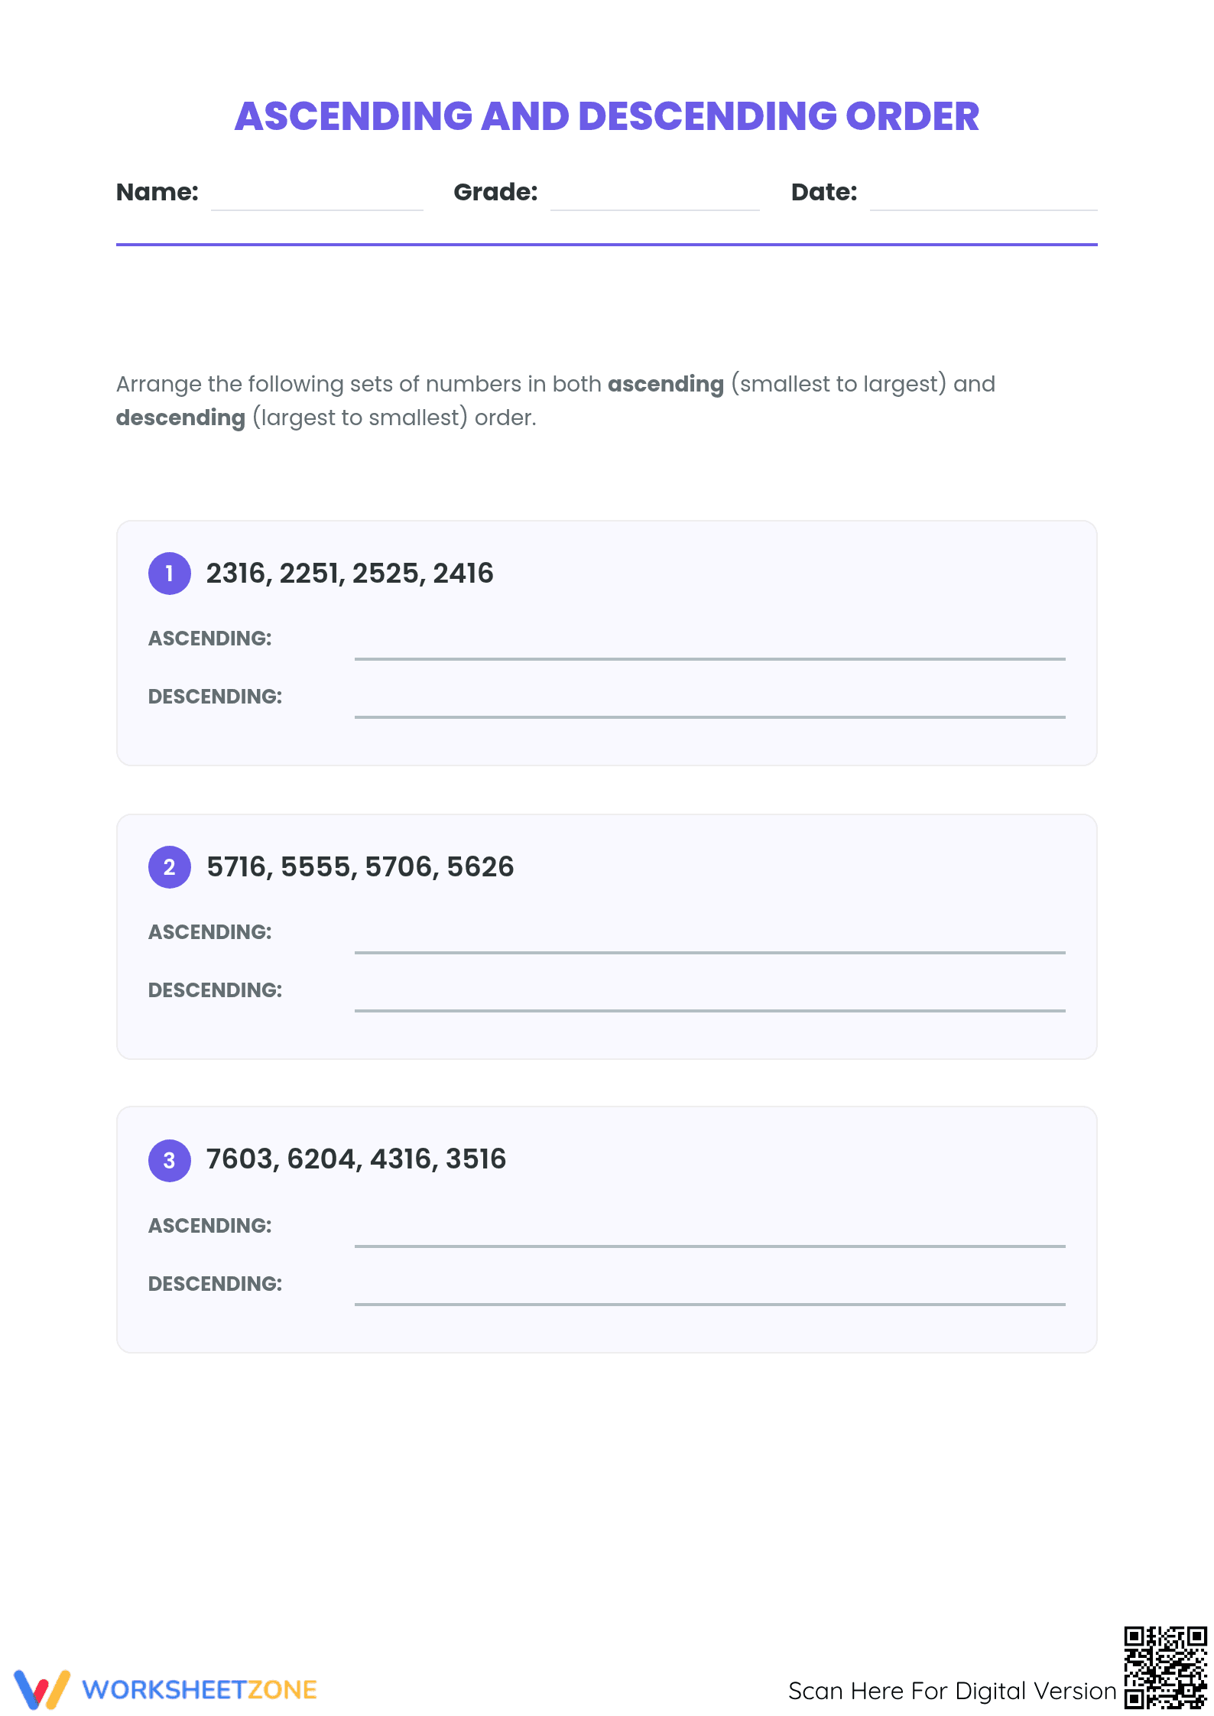1214x1716 pixels.
Task: Click the Grade input line
Action: pos(655,209)
